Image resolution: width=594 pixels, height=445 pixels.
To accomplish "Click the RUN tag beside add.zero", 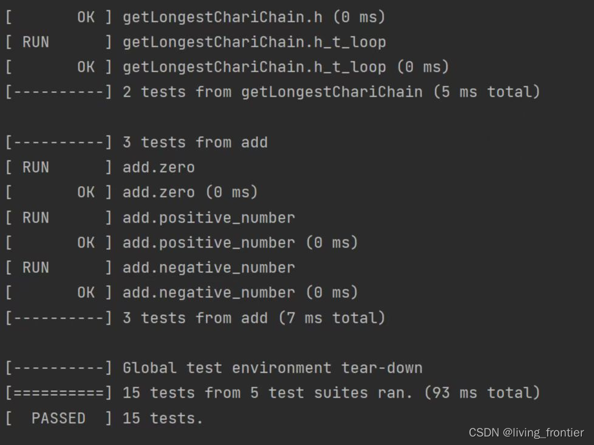I will pyautogui.click(x=36, y=168).
